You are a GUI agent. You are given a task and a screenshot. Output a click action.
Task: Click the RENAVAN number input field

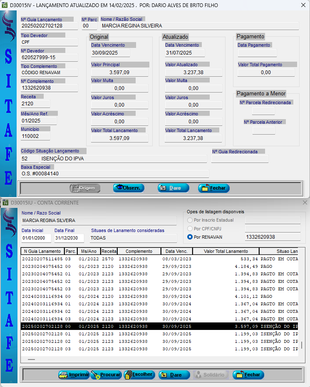[x=272, y=237]
